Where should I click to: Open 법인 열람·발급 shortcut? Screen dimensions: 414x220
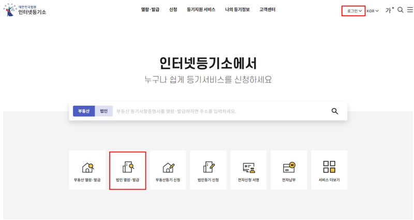click(x=127, y=171)
